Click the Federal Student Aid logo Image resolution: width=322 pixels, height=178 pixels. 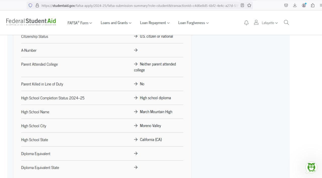click(x=31, y=22)
